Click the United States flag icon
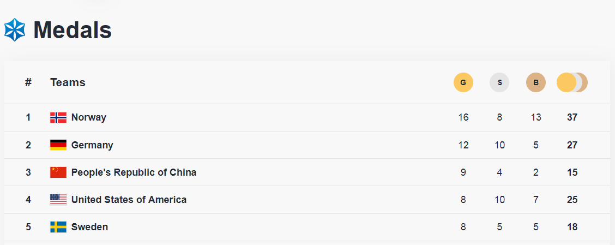Viewport: 615px width, 245px height. tap(58, 200)
